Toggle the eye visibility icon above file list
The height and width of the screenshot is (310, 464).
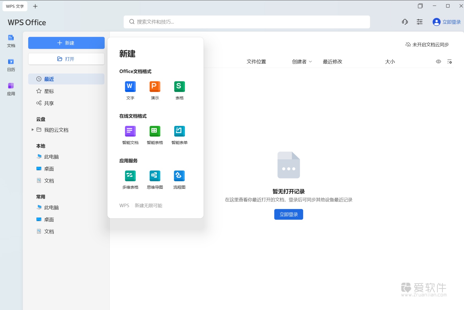point(439,61)
